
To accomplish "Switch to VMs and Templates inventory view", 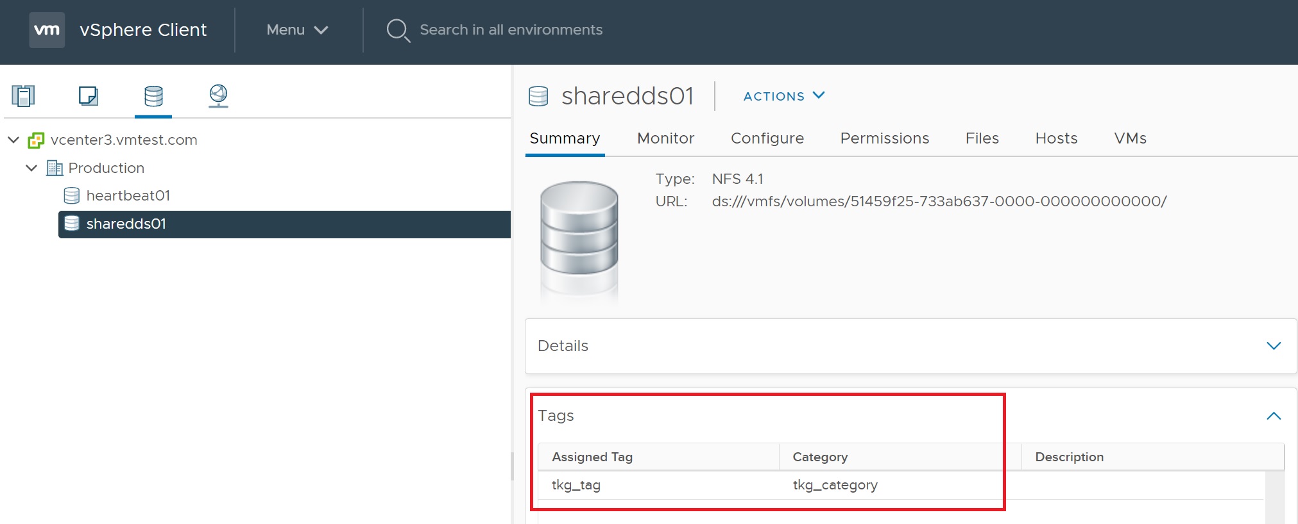I will (x=88, y=96).
